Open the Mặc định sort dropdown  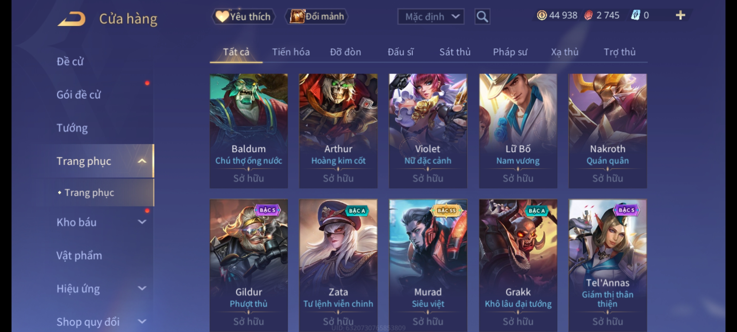(431, 17)
